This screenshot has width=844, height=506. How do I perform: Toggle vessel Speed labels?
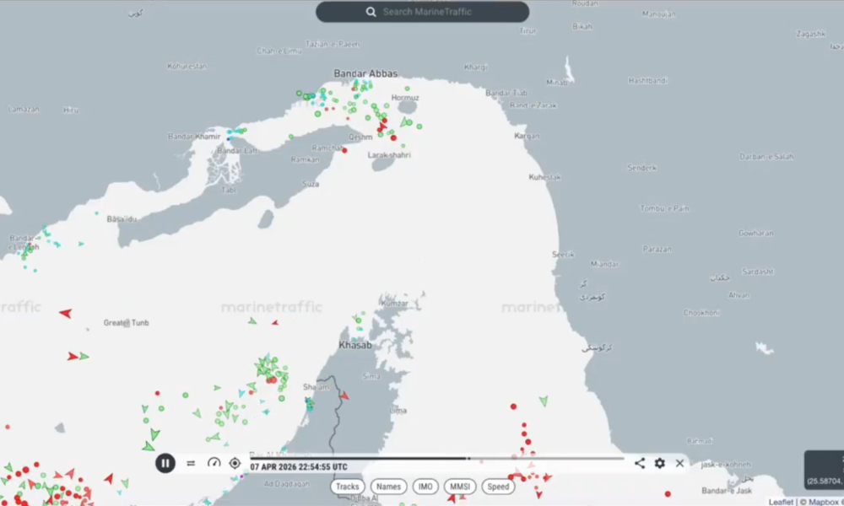(x=498, y=487)
